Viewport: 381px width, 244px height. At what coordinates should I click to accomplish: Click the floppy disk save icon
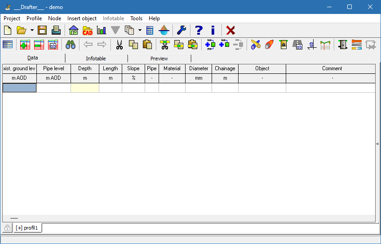click(42, 31)
